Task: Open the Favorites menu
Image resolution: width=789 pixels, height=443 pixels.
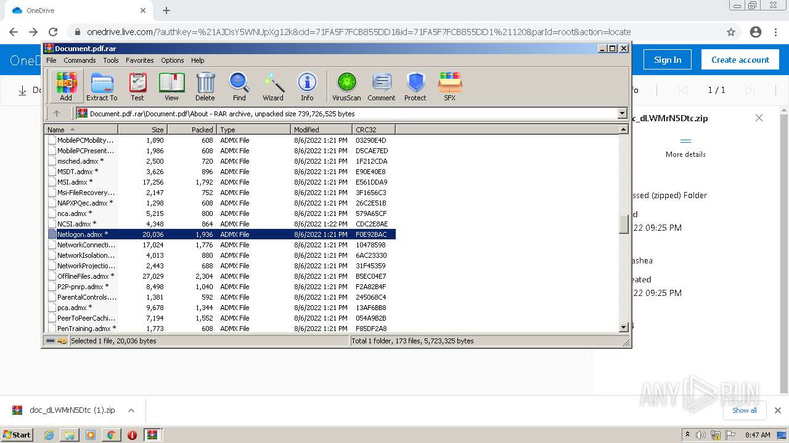Action: coord(140,60)
